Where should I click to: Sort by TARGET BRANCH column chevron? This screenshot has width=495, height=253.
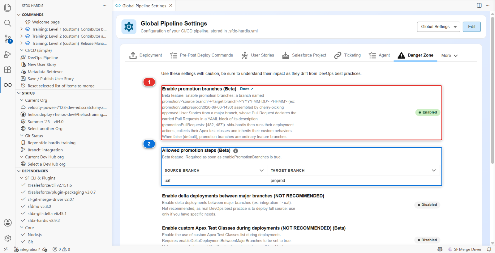[x=434, y=170]
